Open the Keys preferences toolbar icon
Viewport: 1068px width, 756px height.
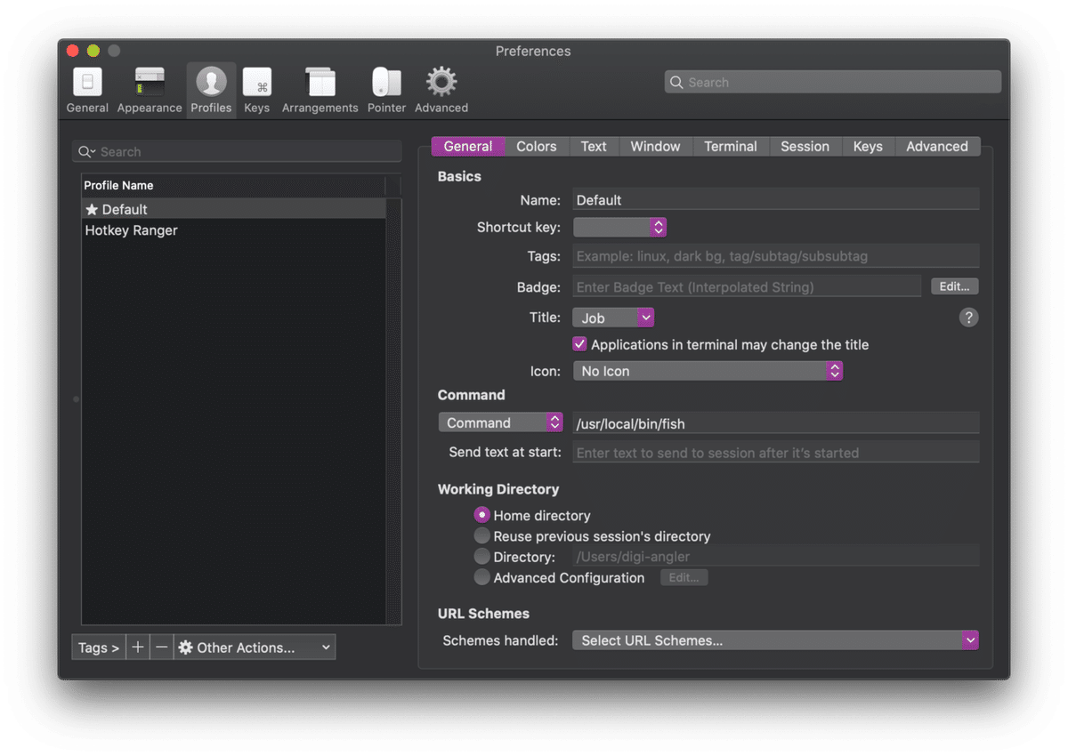click(x=257, y=91)
